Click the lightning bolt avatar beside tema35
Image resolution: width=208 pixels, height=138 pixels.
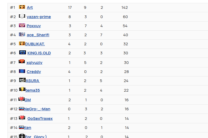coord(22,89)
